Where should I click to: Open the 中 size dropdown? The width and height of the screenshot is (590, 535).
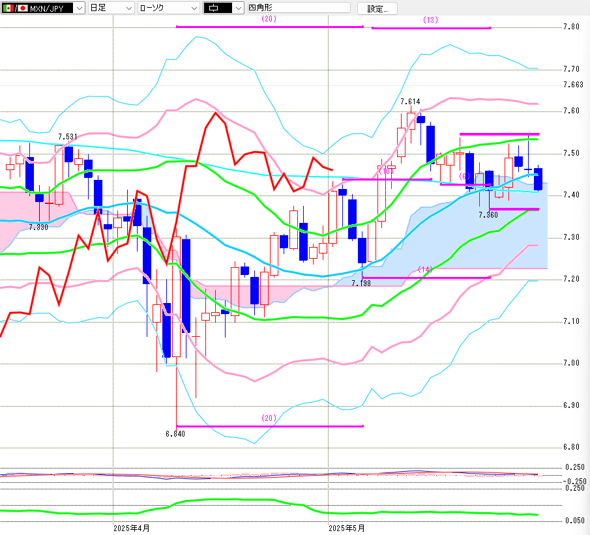coord(224,8)
